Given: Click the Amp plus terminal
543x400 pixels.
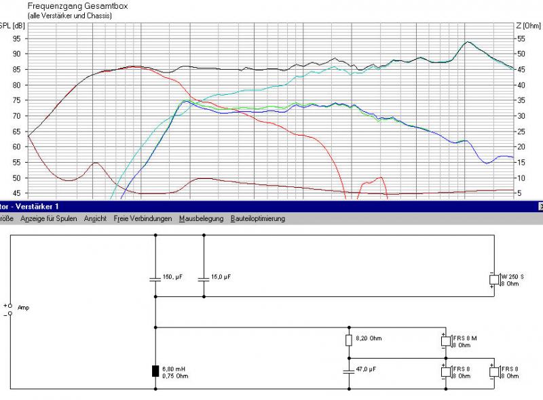Looking at the screenshot, I should point(10,306).
